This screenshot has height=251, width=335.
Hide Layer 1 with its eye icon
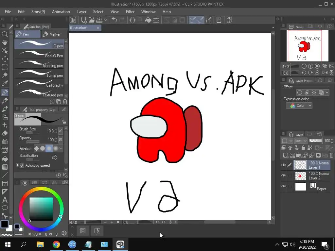[284, 165]
